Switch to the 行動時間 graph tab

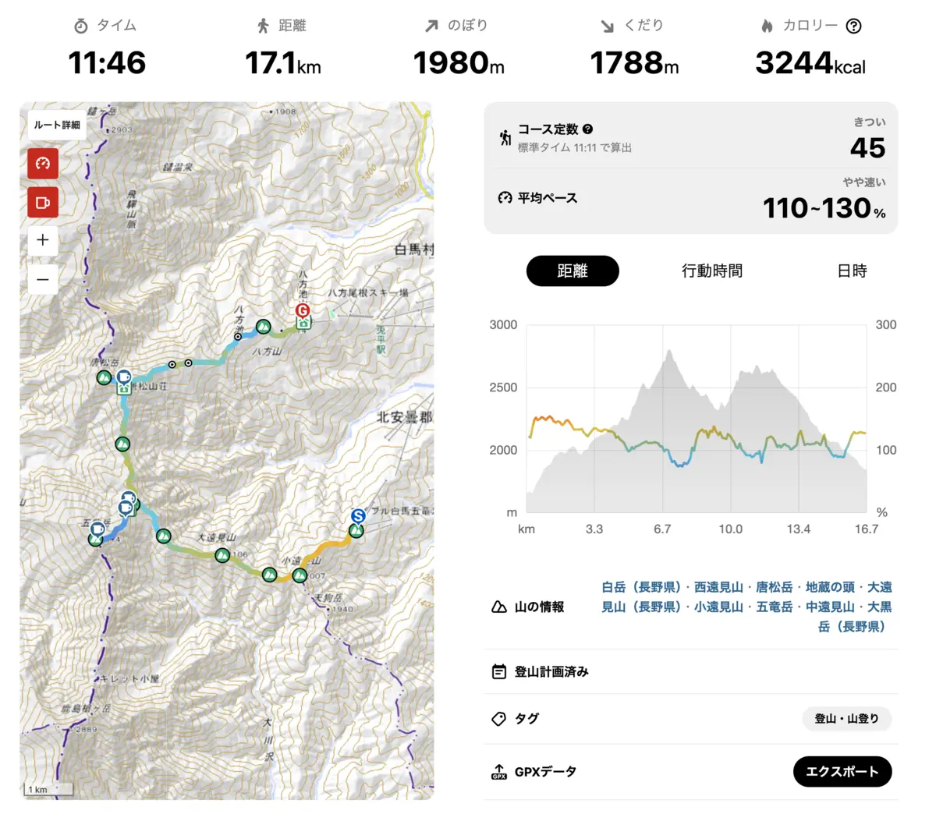point(712,271)
